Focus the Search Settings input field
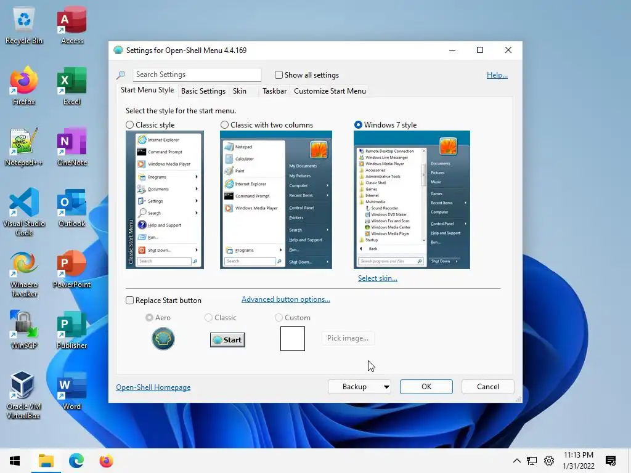 [197, 75]
